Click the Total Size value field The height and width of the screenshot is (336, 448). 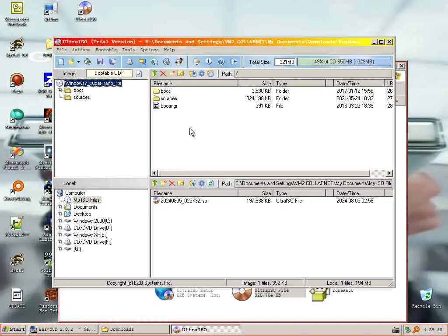click(285, 62)
